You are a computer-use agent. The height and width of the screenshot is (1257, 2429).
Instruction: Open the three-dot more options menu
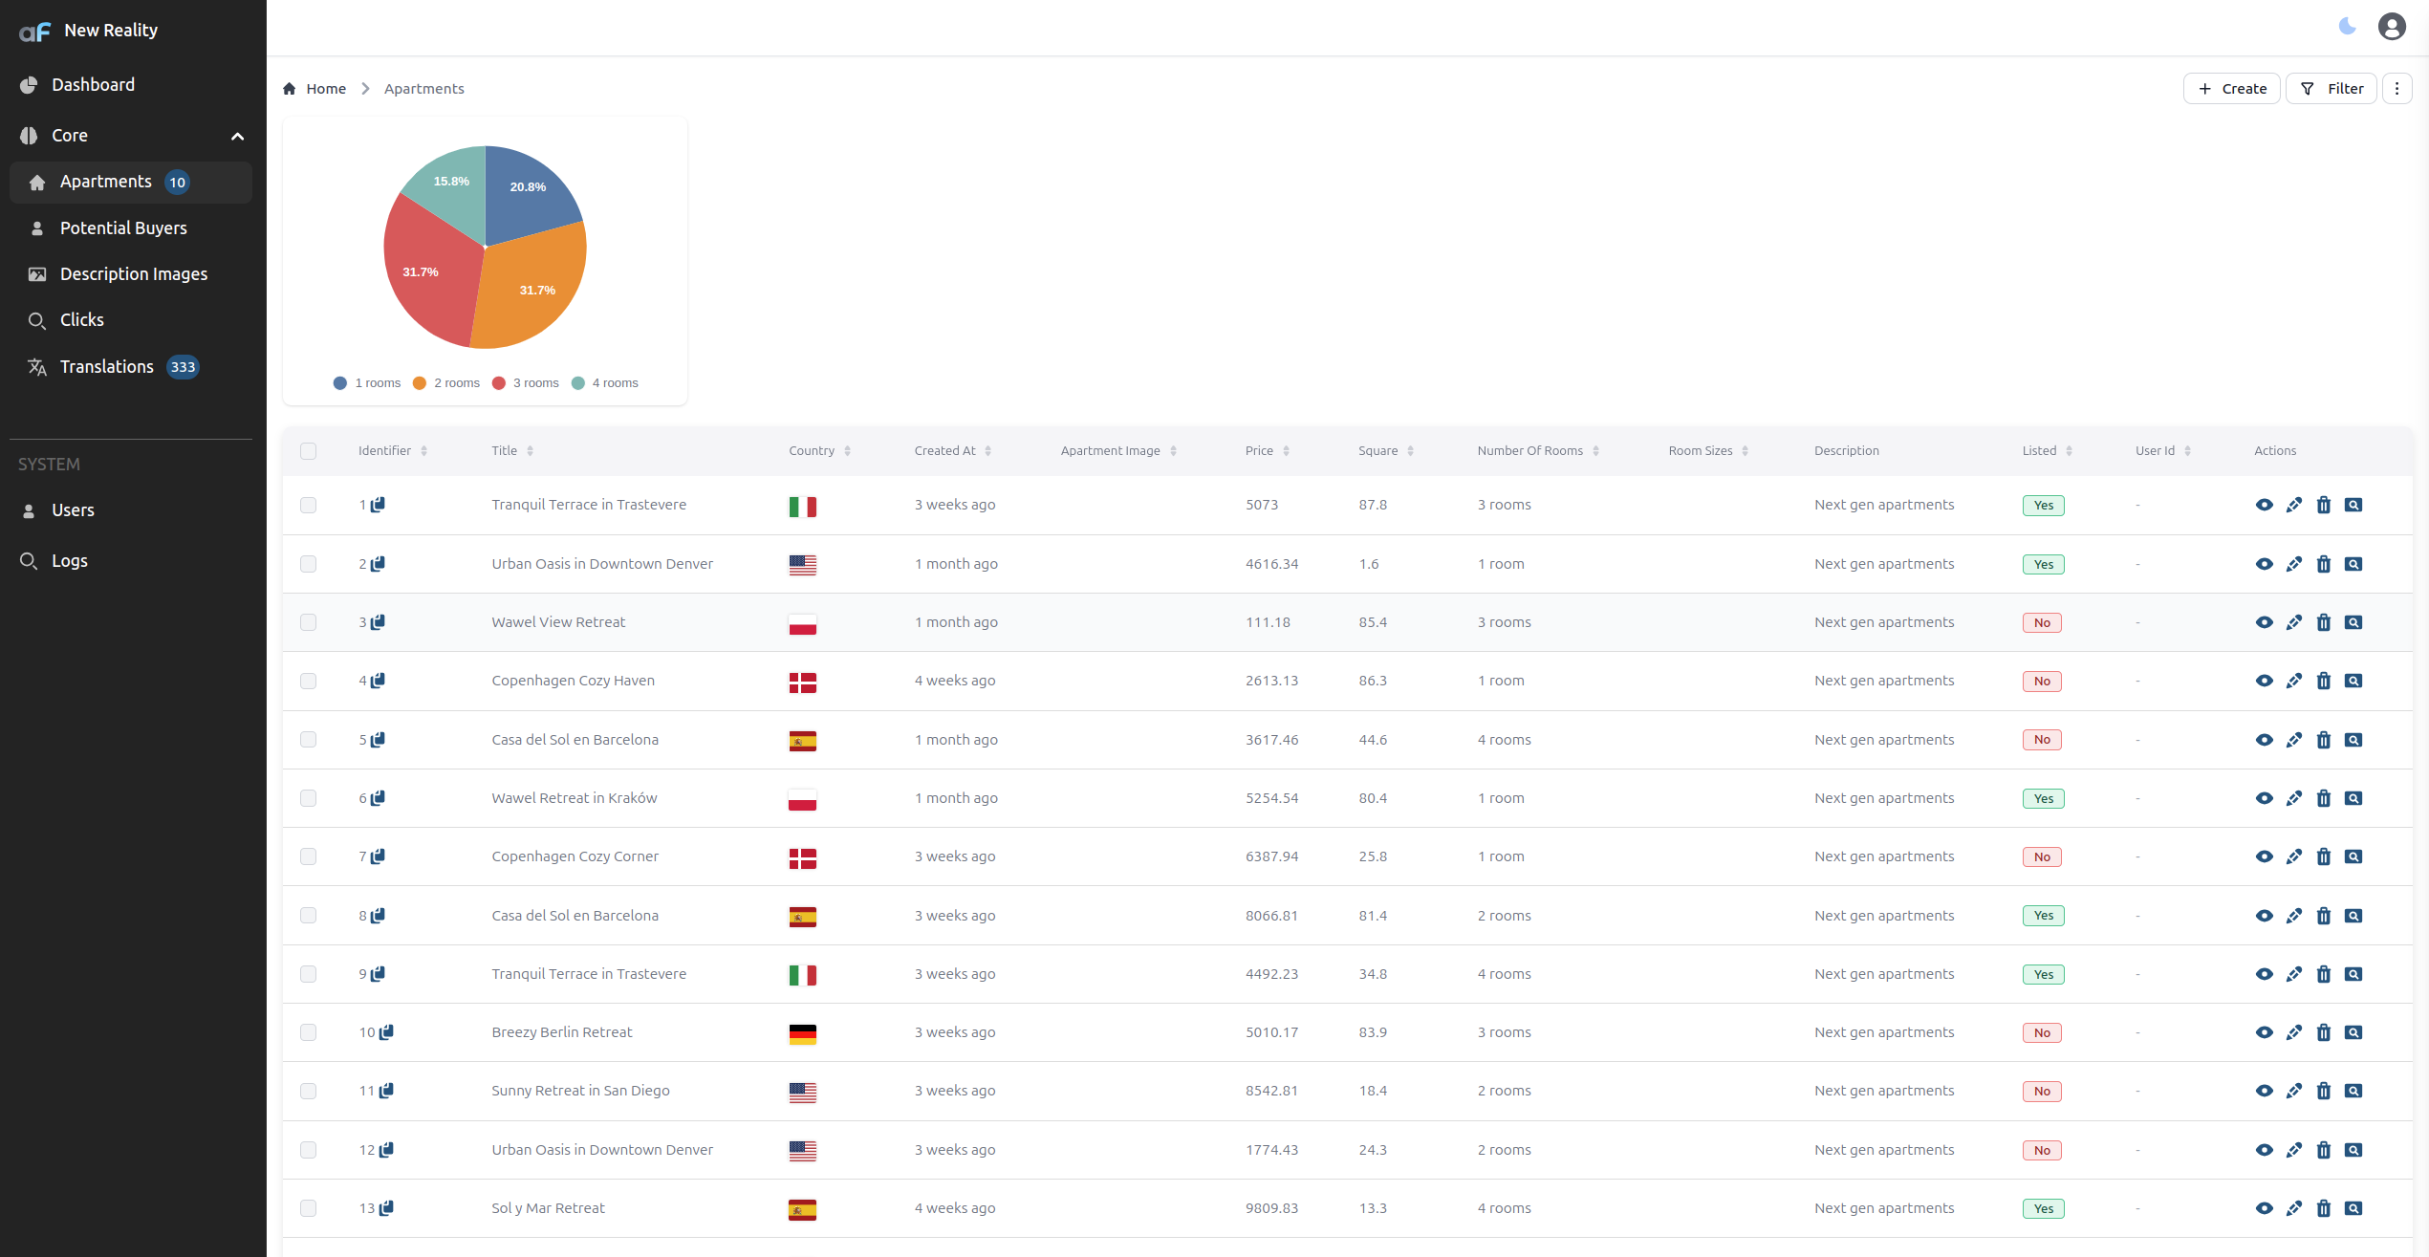pyautogui.click(x=2396, y=89)
